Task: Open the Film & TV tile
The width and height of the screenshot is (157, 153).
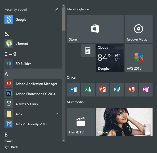Action: pyautogui.click(x=81, y=122)
